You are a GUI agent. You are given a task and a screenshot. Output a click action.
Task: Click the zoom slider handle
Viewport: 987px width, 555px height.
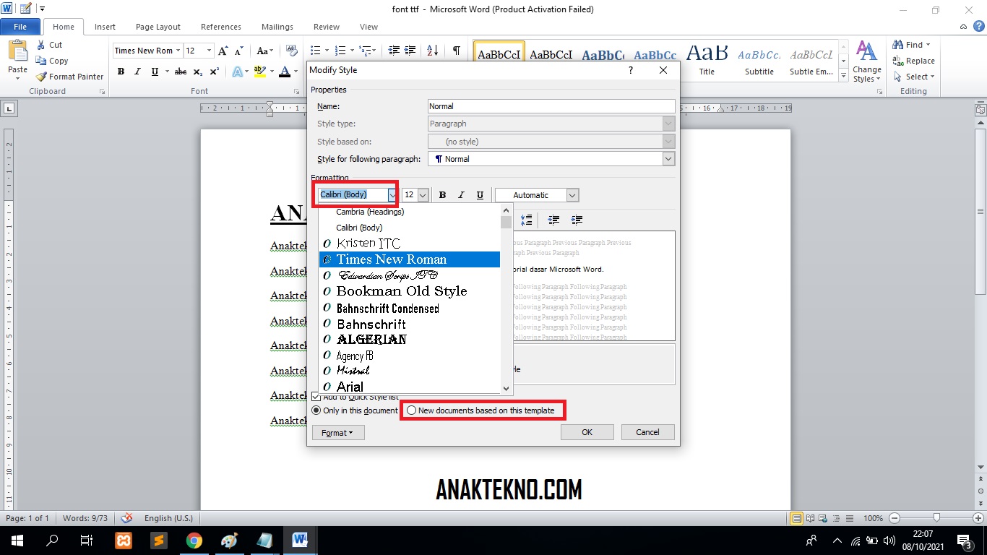pos(936,518)
